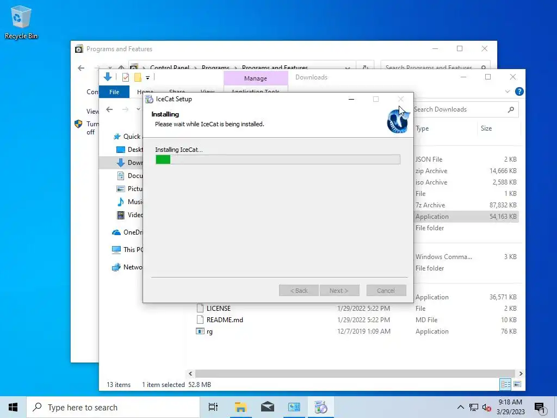
Task: Sort by the Type column header
Action: point(422,128)
